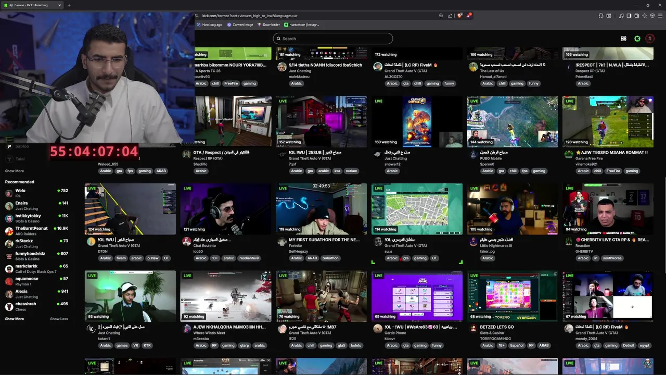Open the red profile avatar in Kick header

pyautogui.click(x=650, y=39)
